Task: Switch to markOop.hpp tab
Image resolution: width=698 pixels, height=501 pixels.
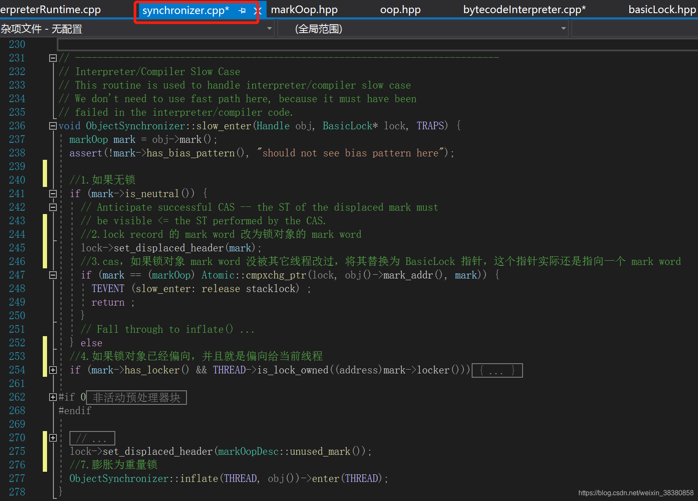Action: click(x=304, y=10)
